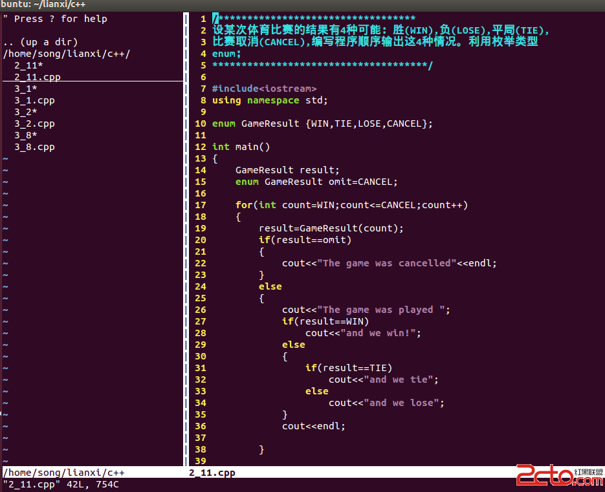The height and width of the screenshot is (492, 605).
Task: Click the '2_11.cpp' editor status line
Action: 212,473
